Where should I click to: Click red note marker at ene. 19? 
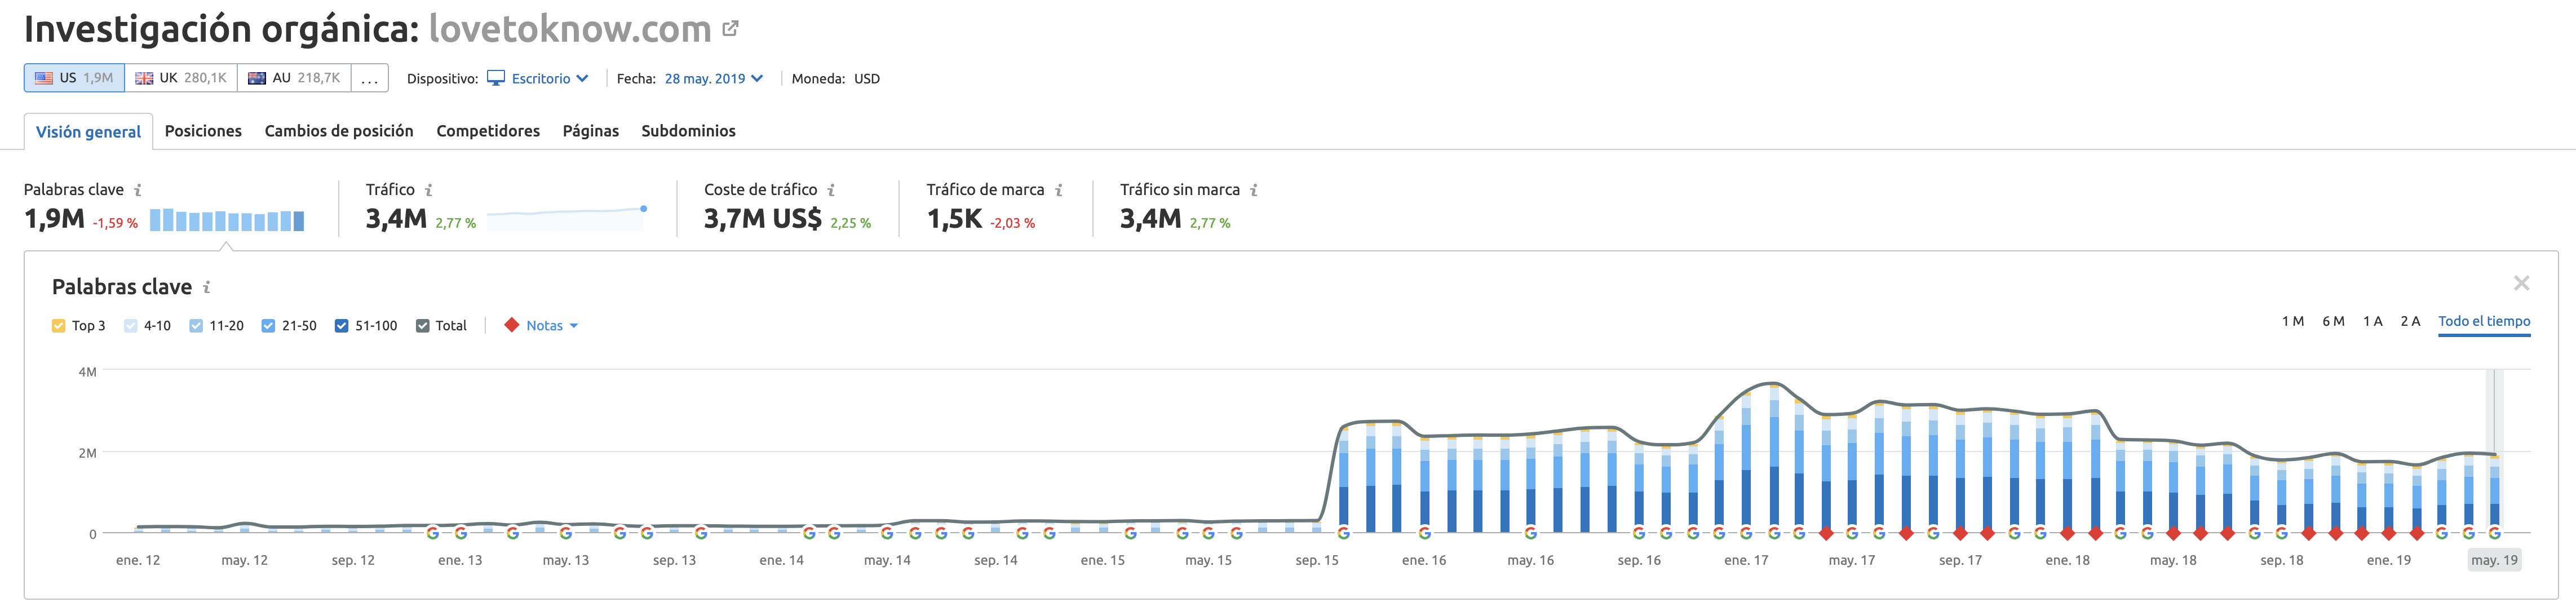point(2389,533)
